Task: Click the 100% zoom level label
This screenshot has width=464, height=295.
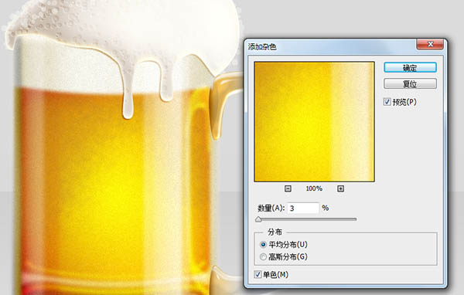Action: tap(314, 188)
